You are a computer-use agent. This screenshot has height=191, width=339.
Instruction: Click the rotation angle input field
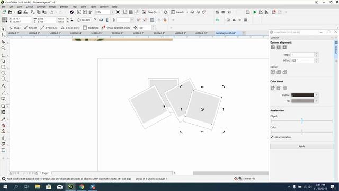click(x=86, y=20)
